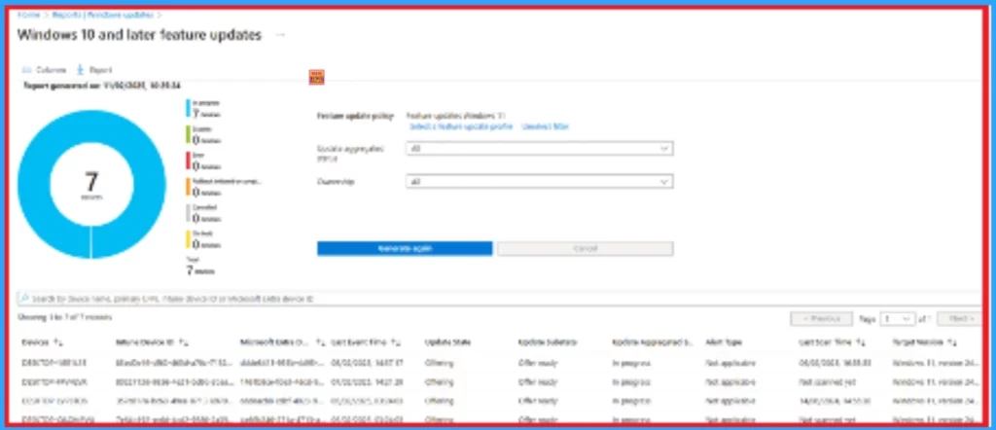Viewport: 996px width, 430px height.
Task: Sort by Last Event Time arrows
Action: (396, 342)
